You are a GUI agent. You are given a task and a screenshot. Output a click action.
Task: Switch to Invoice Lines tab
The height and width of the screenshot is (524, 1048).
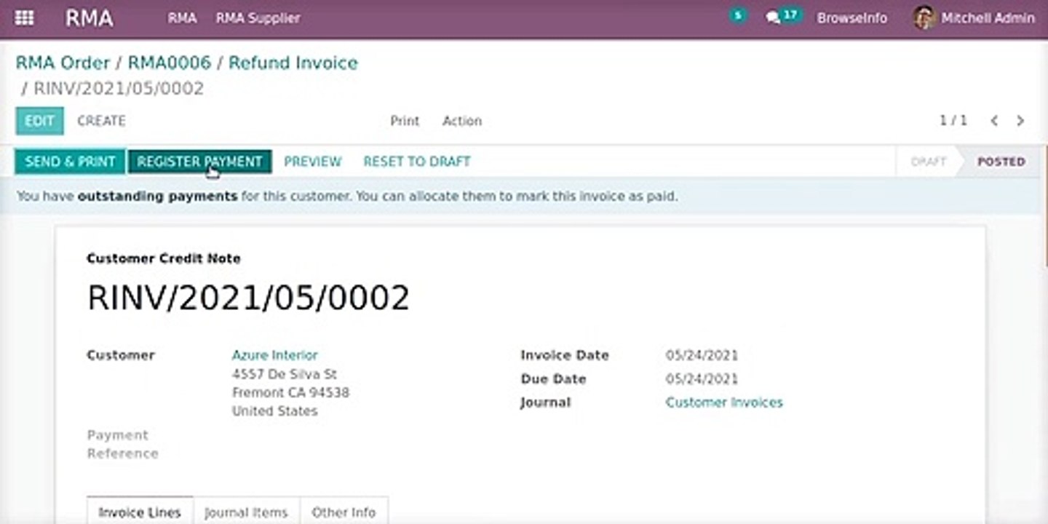[140, 512]
